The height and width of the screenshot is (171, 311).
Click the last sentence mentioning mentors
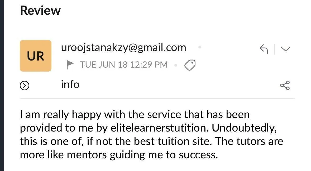pos(119,155)
